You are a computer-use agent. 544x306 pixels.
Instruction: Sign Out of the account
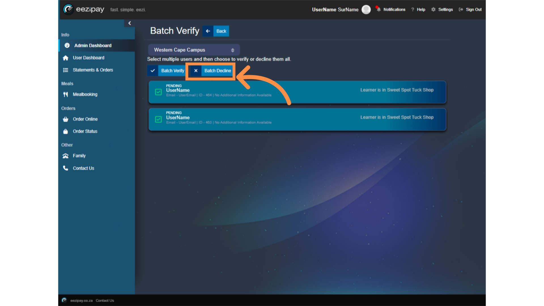point(474,10)
